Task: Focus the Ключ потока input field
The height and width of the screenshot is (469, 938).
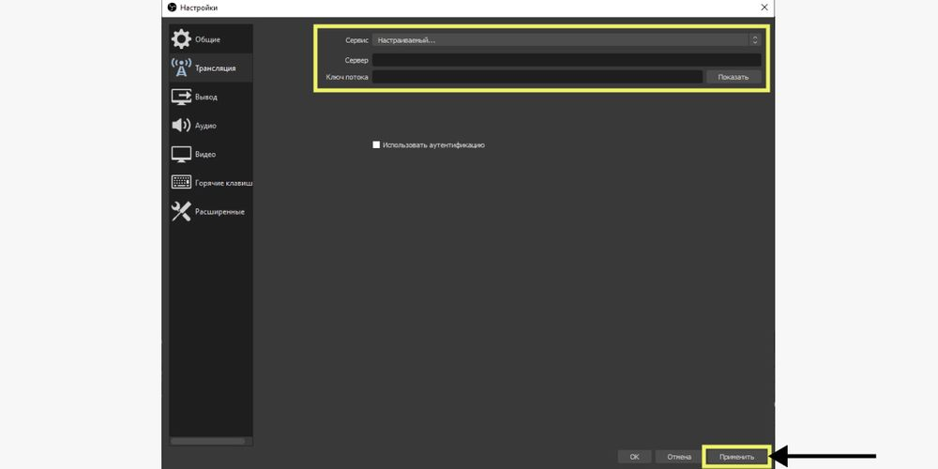Action: click(x=537, y=77)
